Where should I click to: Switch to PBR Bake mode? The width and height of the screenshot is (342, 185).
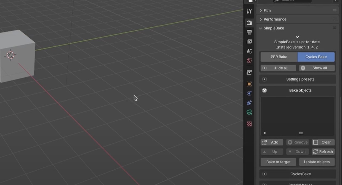pos(279,57)
